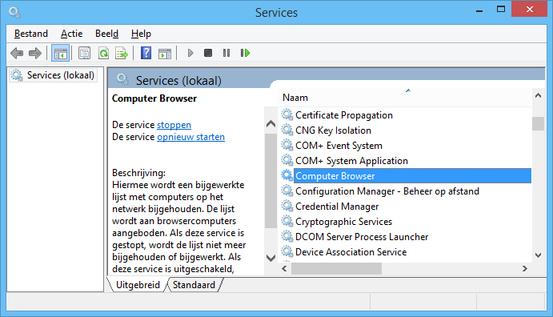Click gear icon beside Computer Browser
Screen dimensions: 553x317
click(x=287, y=175)
